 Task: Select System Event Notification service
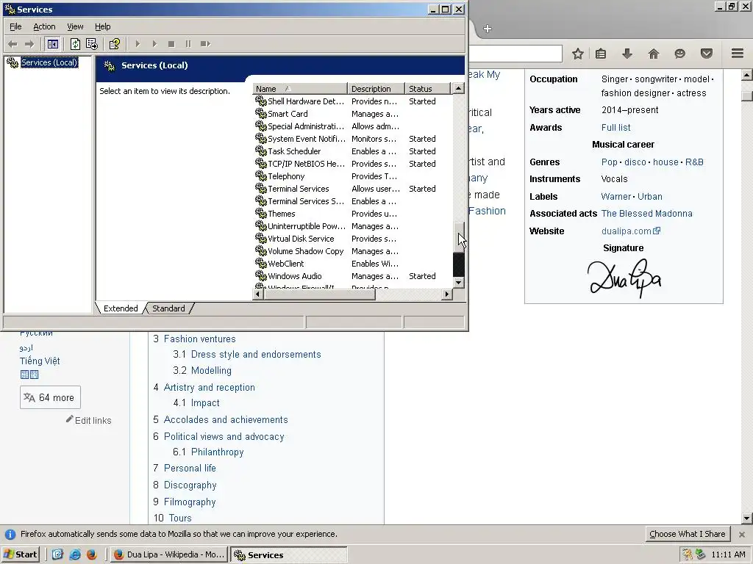pyautogui.click(x=352, y=139)
